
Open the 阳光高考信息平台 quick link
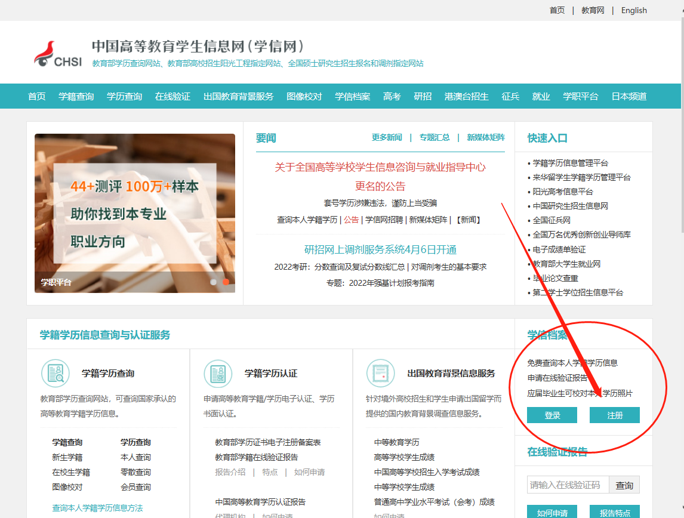pyautogui.click(x=563, y=192)
